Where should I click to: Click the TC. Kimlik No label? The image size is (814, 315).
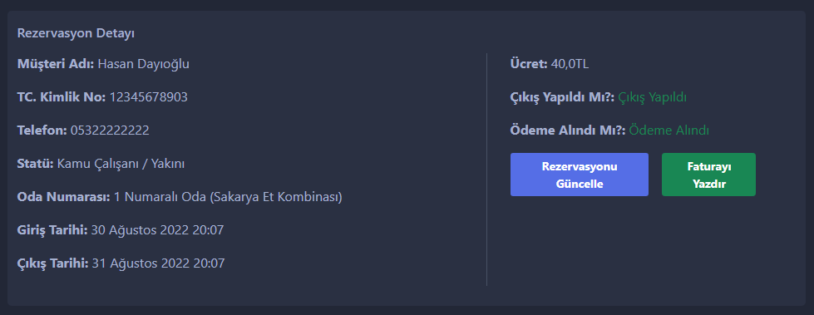[62, 97]
